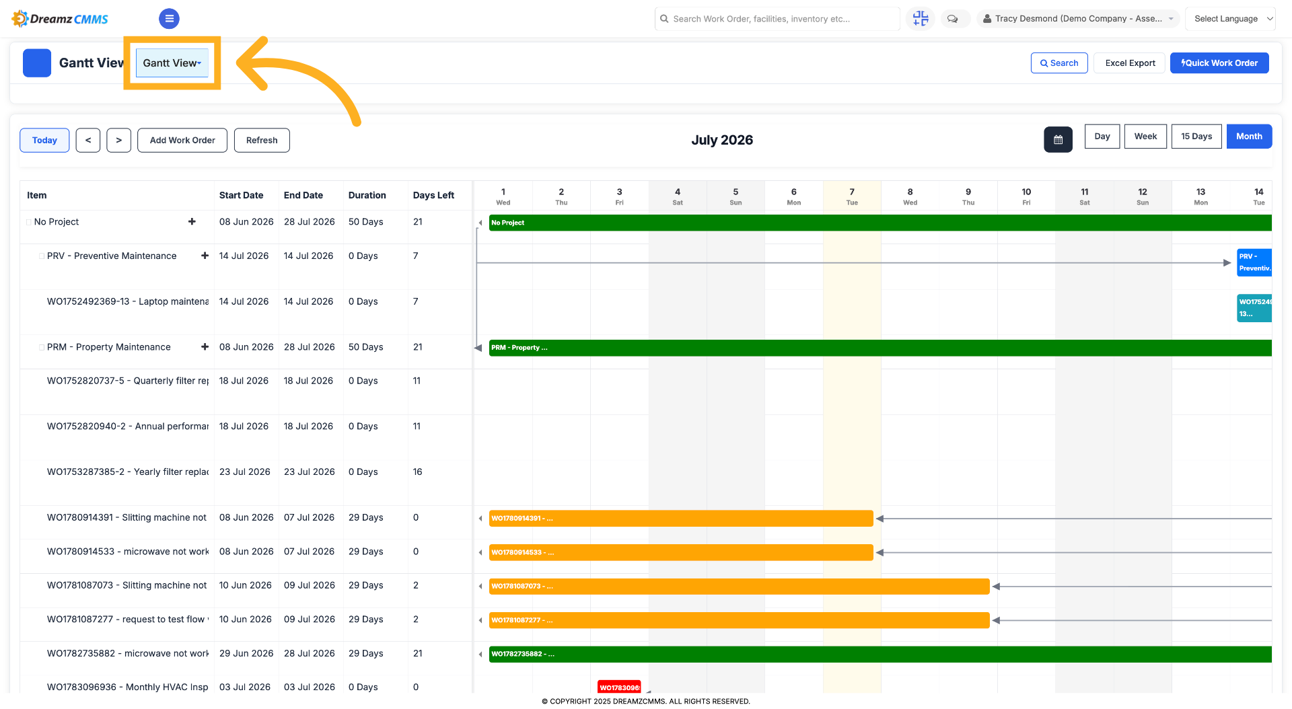Click the Dreamz CMMS logo
1292x709 pixels.
60,19
